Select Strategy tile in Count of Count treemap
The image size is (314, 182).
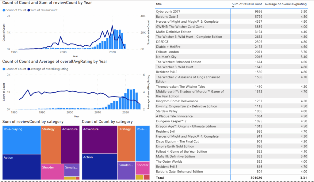click(126, 143)
